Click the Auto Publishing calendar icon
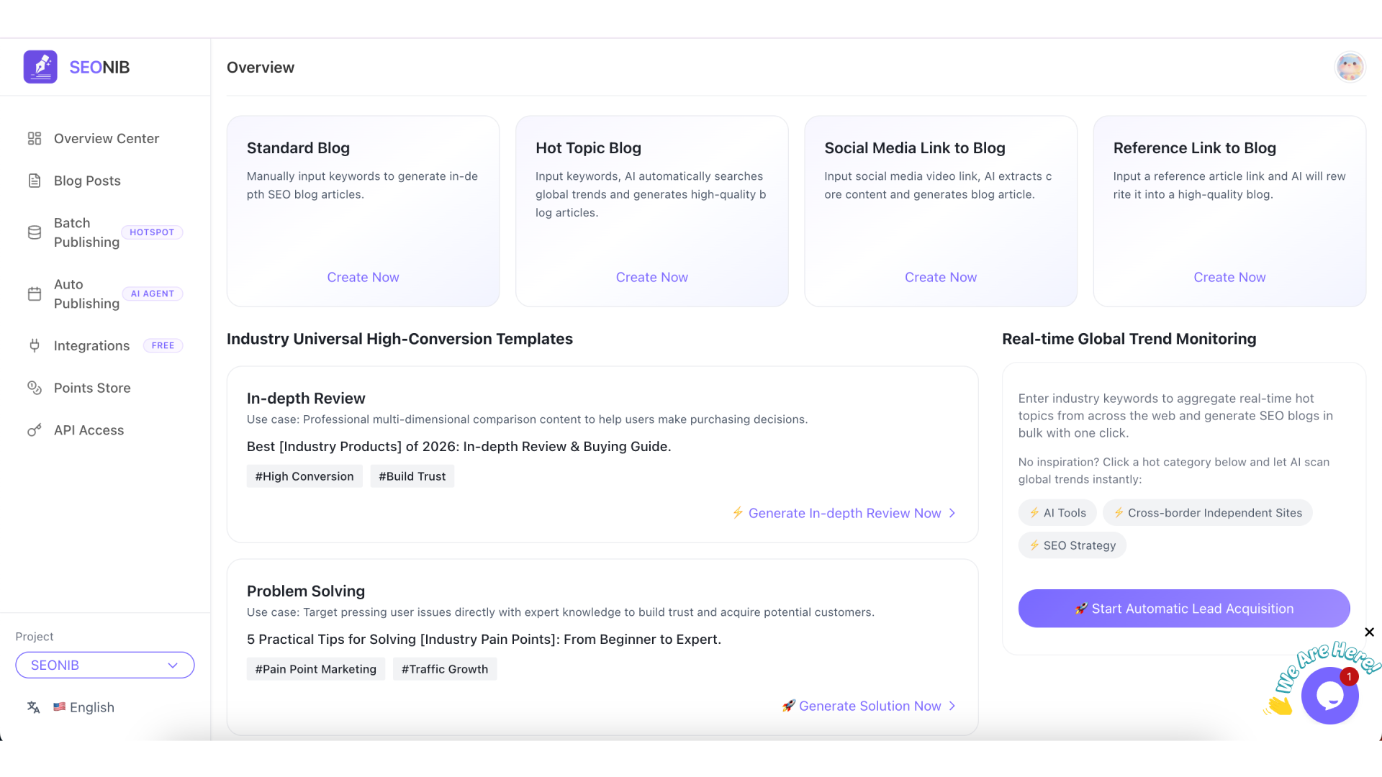This screenshot has height=777, width=1382. pos(35,294)
